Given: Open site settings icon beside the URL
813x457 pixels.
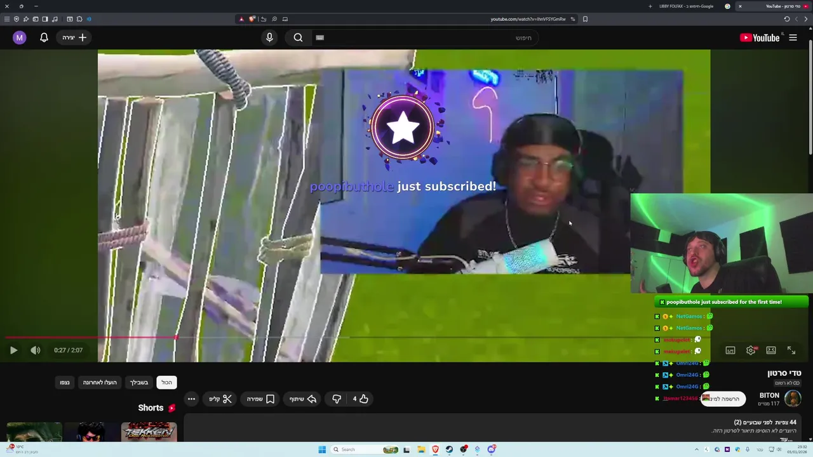Looking at the screenshot, I should [x=572, y=19].
